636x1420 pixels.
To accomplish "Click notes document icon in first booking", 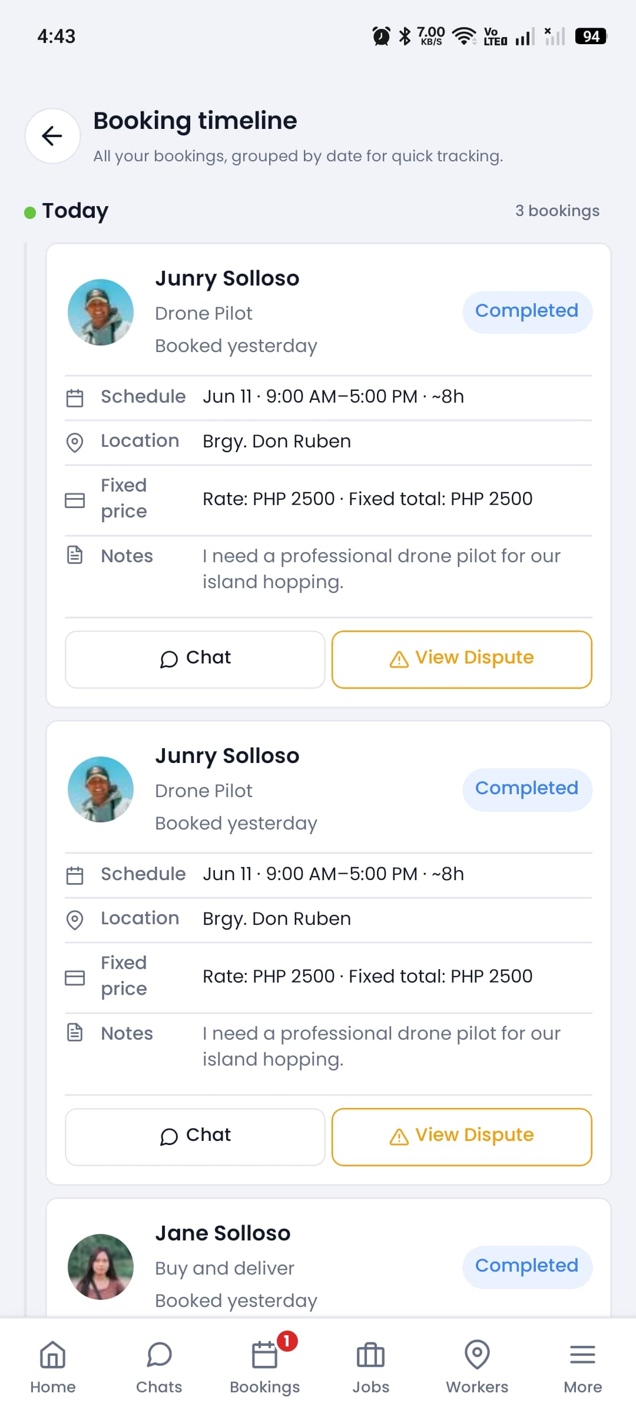I will click(x=75, y=555).
